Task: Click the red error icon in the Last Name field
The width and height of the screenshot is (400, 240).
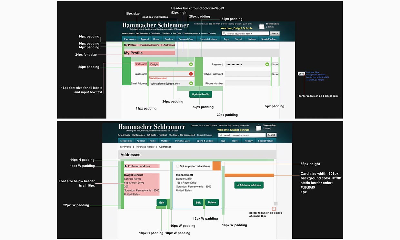Action: (191, 74)
